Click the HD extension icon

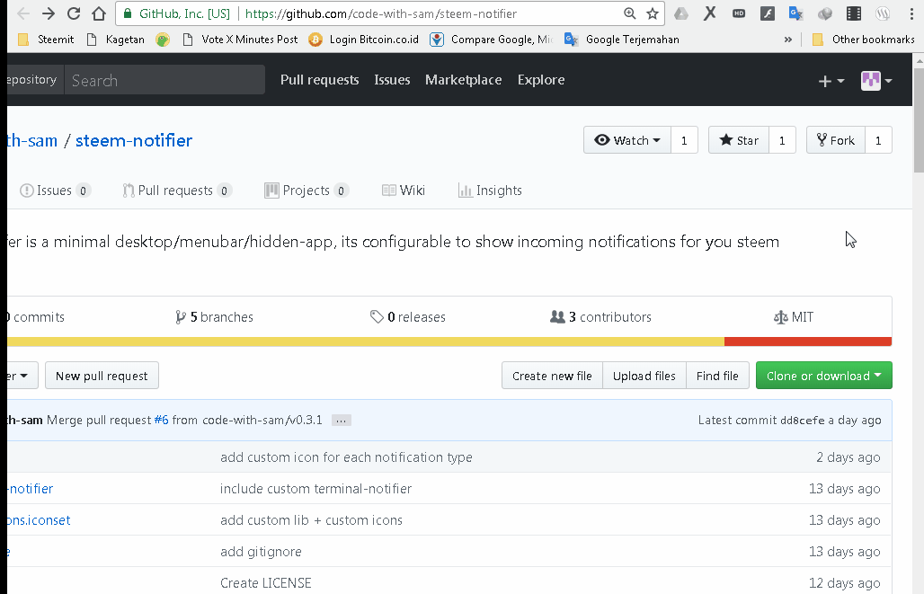pos(738,13)
